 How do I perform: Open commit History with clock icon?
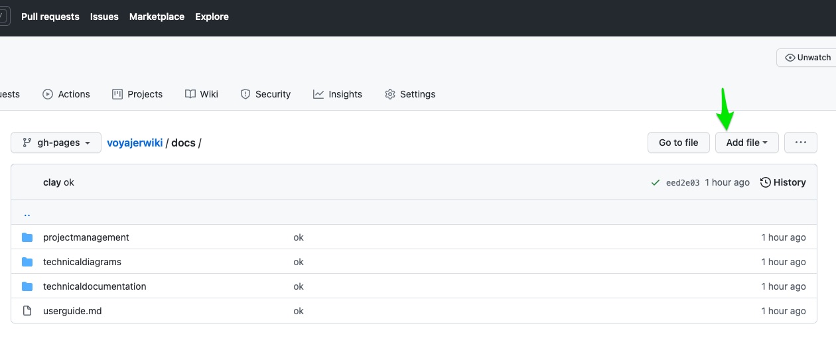(783, 182)
